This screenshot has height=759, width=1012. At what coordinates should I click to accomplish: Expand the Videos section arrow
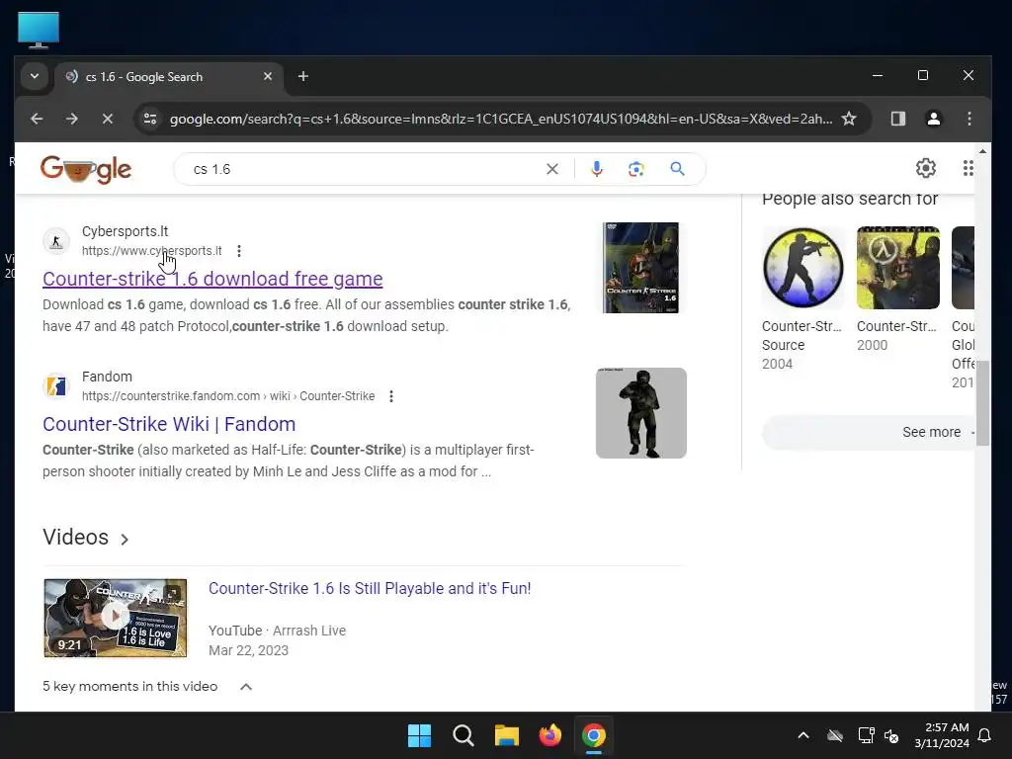[x=125, y=539]
